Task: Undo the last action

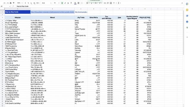Action: tap(5, 3)
